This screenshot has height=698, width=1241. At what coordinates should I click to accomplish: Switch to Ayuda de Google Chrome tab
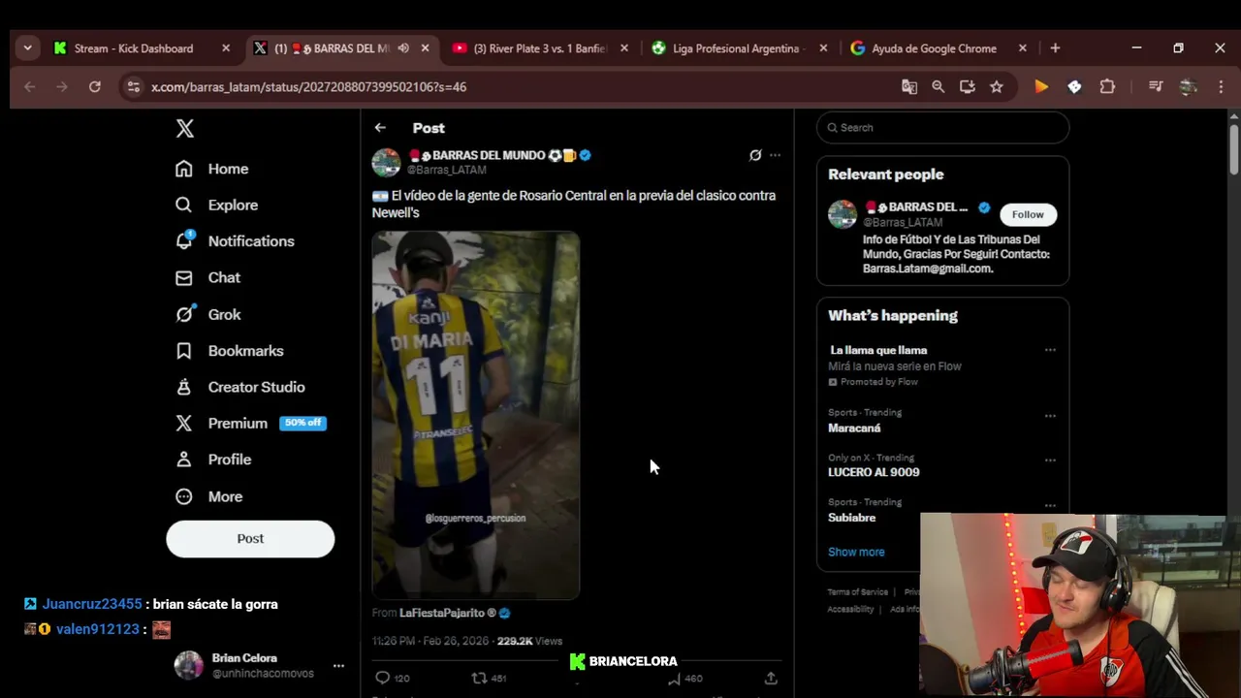click(934, 48)
